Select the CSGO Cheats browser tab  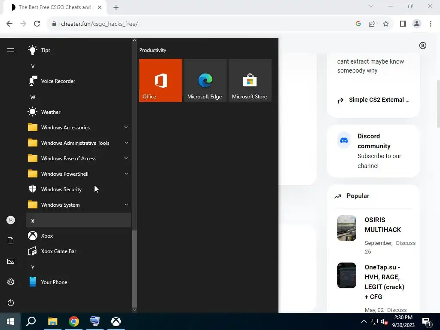tap(55, 7)
